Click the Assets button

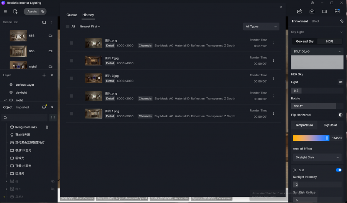pos(32,11)
